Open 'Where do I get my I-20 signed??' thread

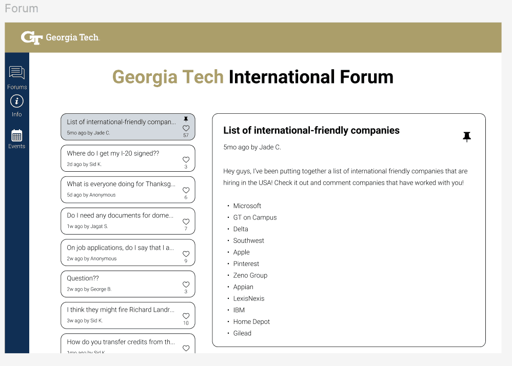[128, 158]
